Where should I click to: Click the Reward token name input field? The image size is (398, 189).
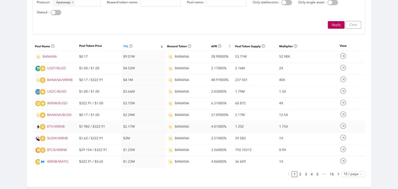(160, 3)
